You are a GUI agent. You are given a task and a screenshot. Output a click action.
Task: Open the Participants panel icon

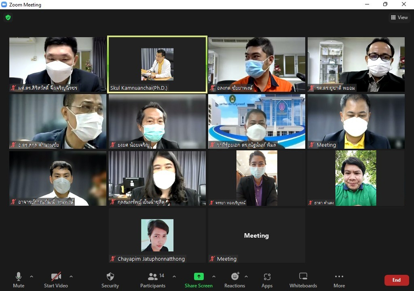[x=152, y=276]
